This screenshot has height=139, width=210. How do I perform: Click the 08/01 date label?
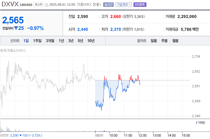tap(99, 135)
